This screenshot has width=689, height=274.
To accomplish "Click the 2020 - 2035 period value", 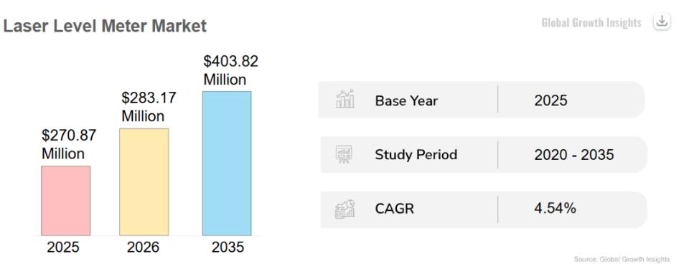I will coord(574,154).
